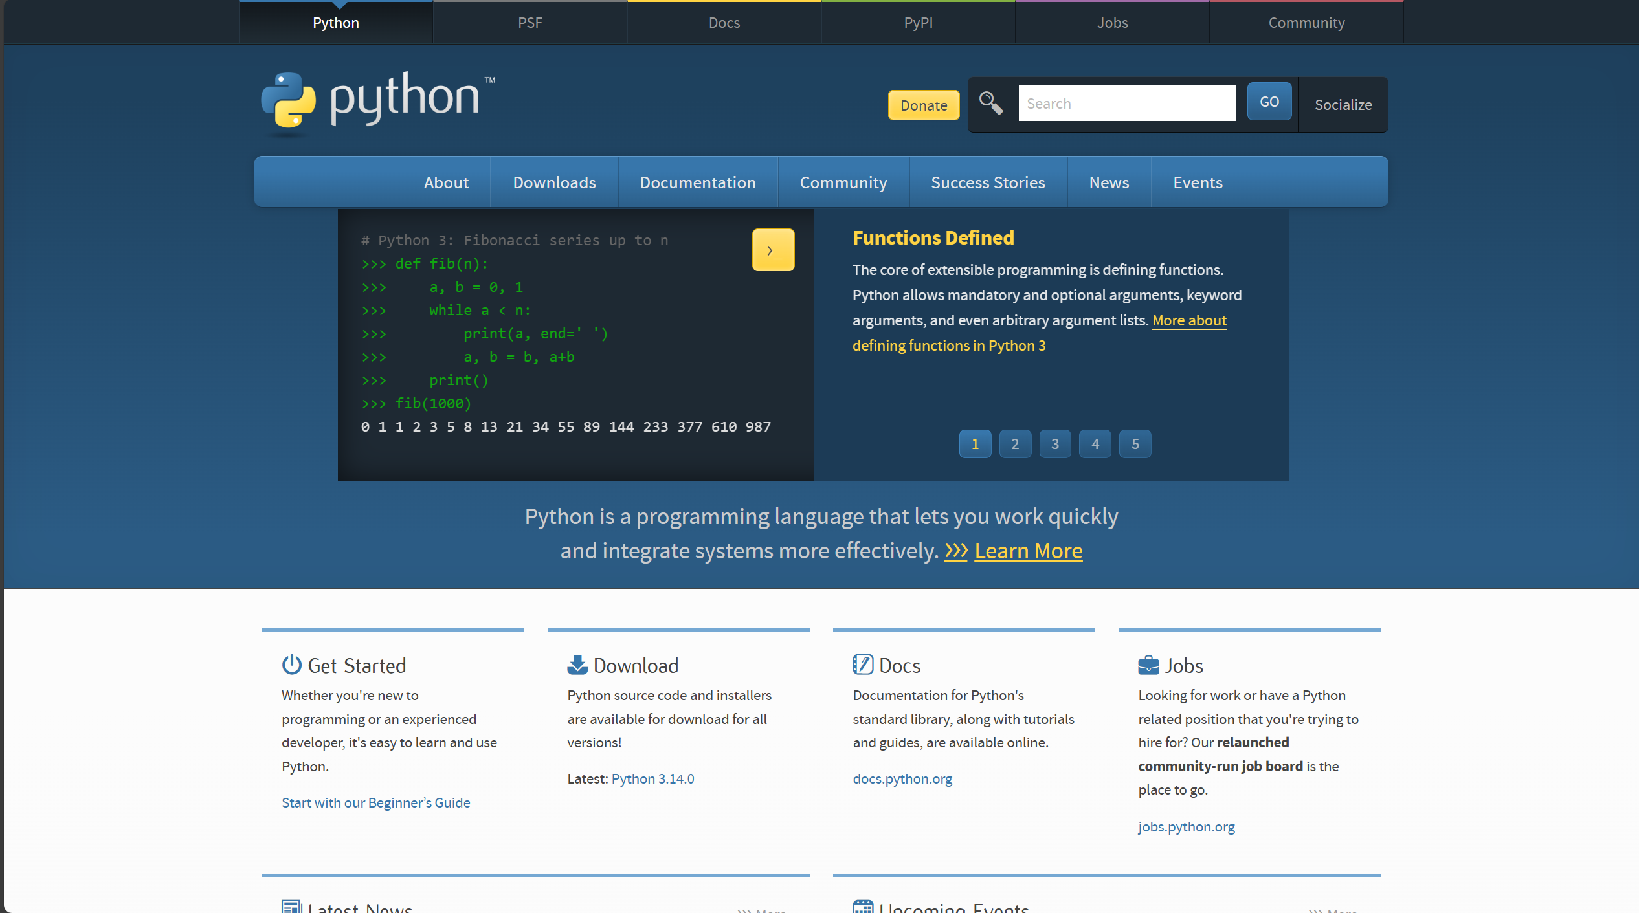Click the Donate button
Image resolution: width=1639 pixels, height=913 pixels.
(x=923, y=105)
